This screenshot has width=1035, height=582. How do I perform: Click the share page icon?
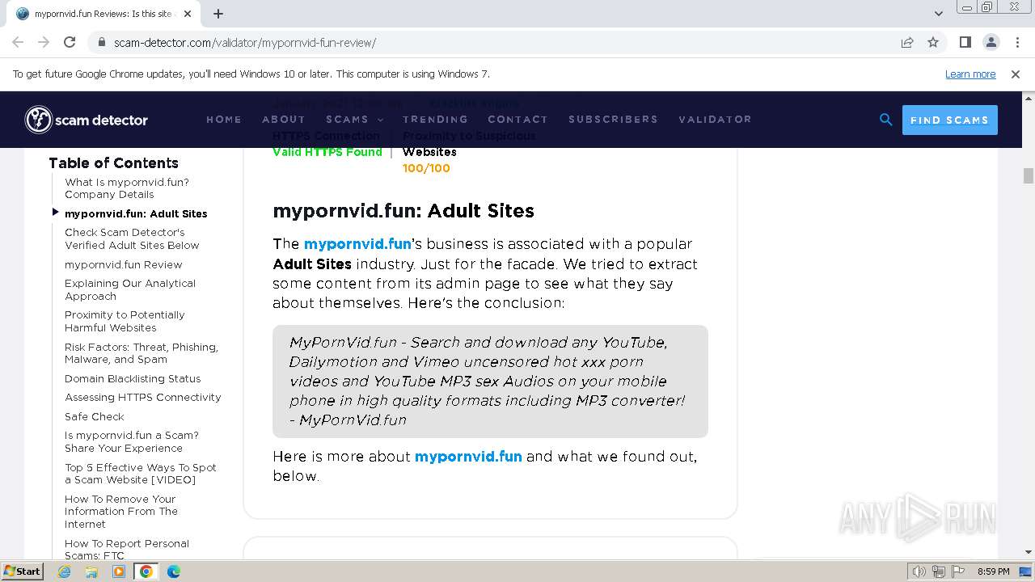point(907,42)
